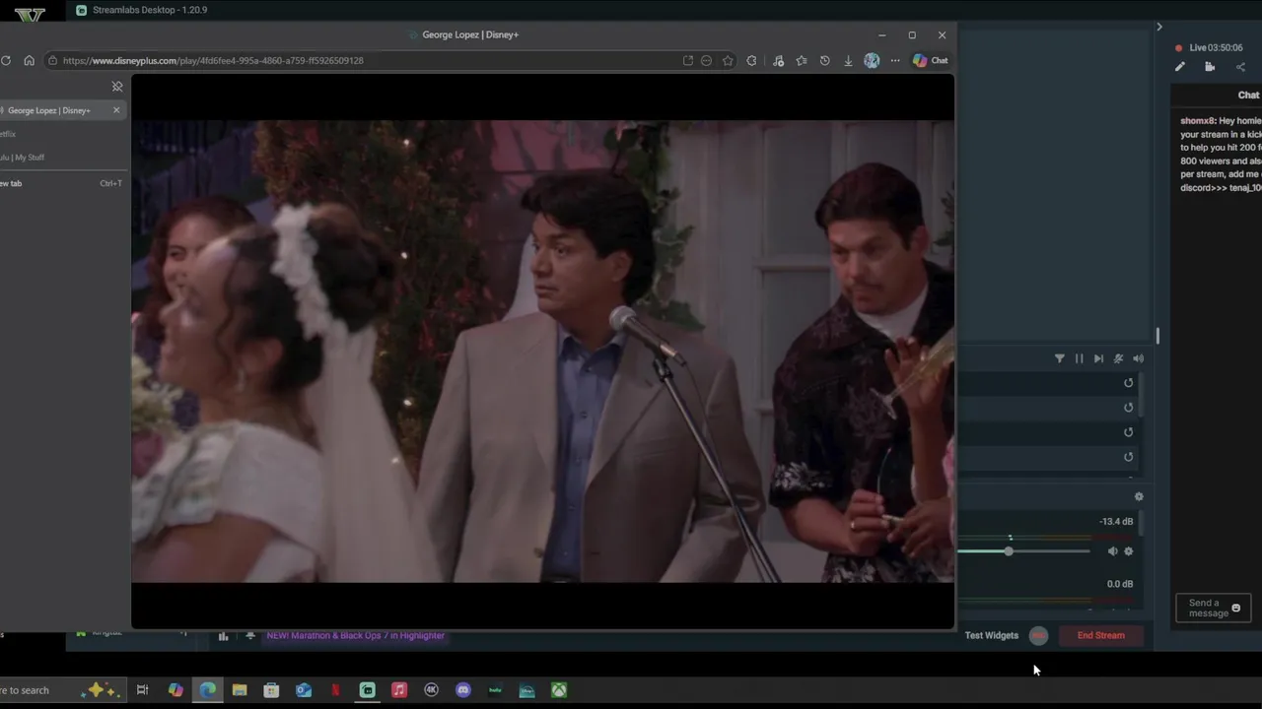Screen dimensions: 1262x709
Task: Add this page to favorites star
Action: click(x=728, y=60)
